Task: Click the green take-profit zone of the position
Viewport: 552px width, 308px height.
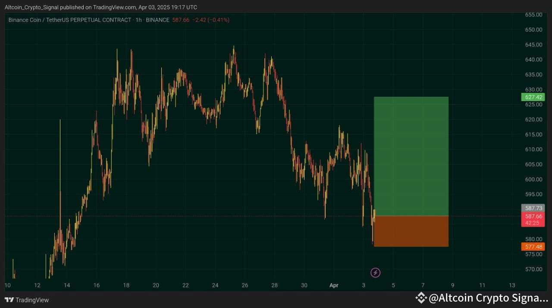Action: pos(411,156)
